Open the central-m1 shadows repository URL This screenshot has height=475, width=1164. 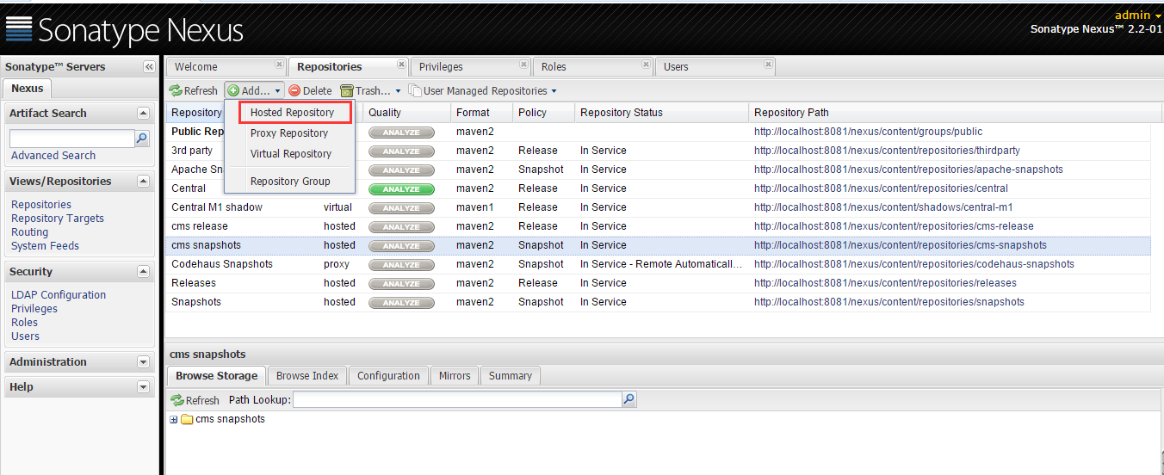[x=883, y=207]
